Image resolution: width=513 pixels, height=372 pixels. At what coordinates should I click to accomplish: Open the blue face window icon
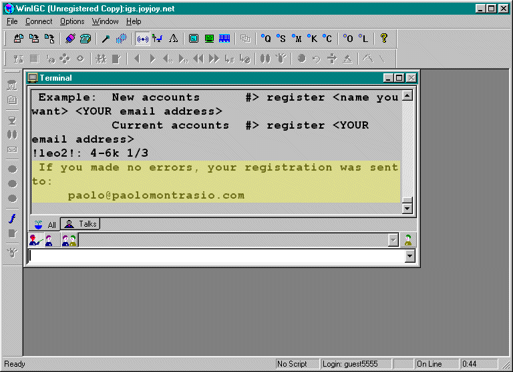click(x=194, y=39)
